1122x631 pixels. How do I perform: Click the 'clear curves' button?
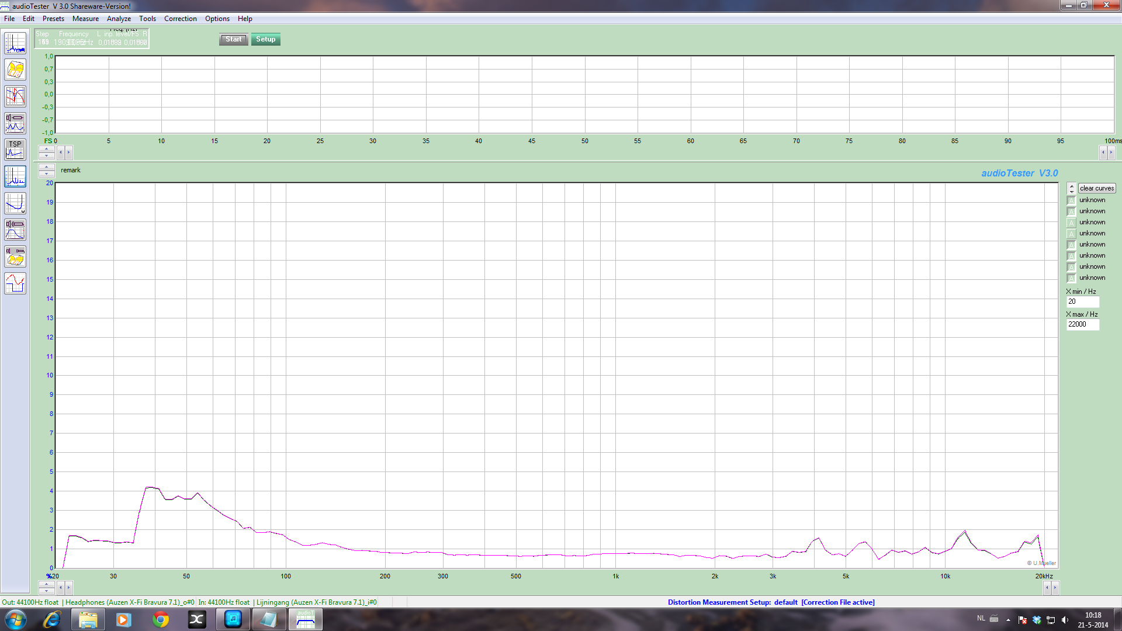point(1097,188)
